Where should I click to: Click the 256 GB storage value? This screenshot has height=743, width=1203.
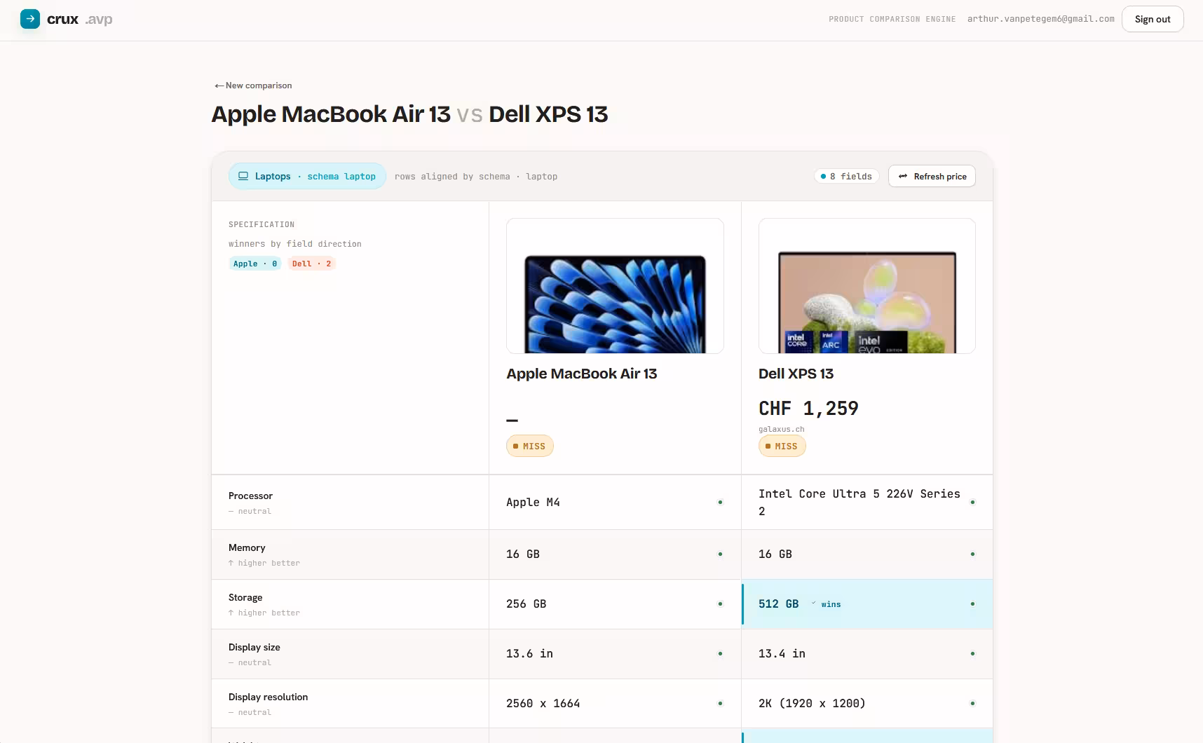click(526, 604)
